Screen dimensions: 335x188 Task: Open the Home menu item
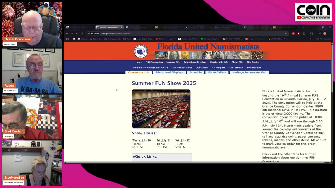[139, 62]
